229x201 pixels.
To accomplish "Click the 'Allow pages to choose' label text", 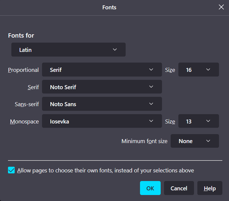I will point(106,170).
